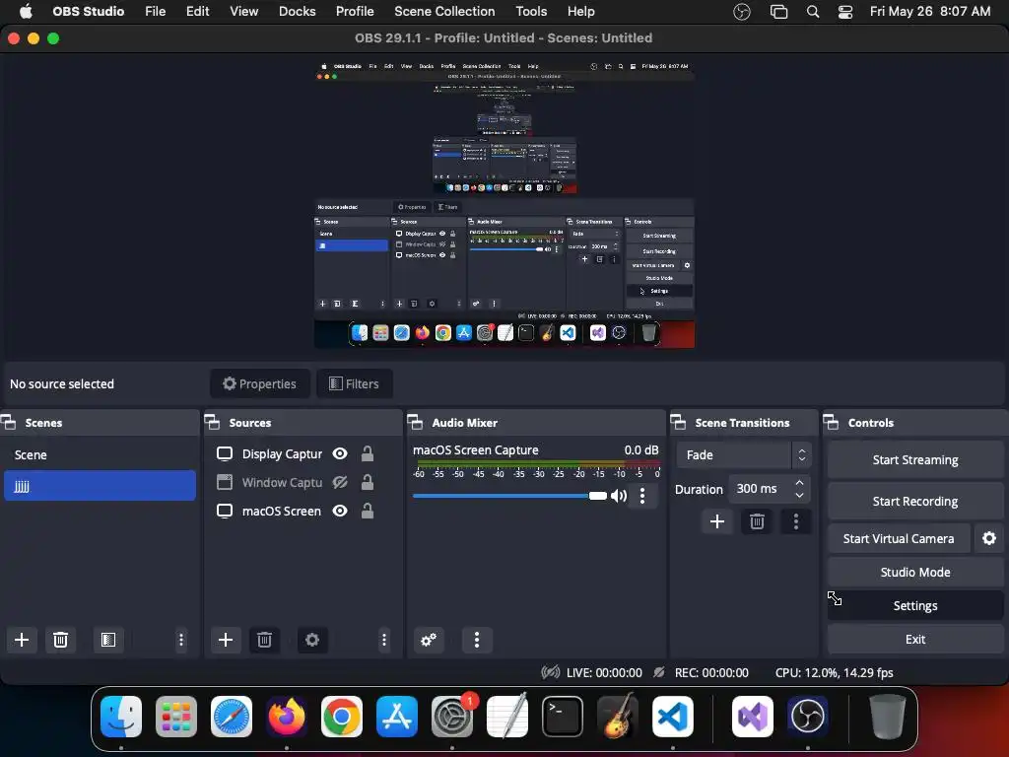Screen dimensions: 1009x757
Task: Open Terminal from the Dock
Action: 563,716
